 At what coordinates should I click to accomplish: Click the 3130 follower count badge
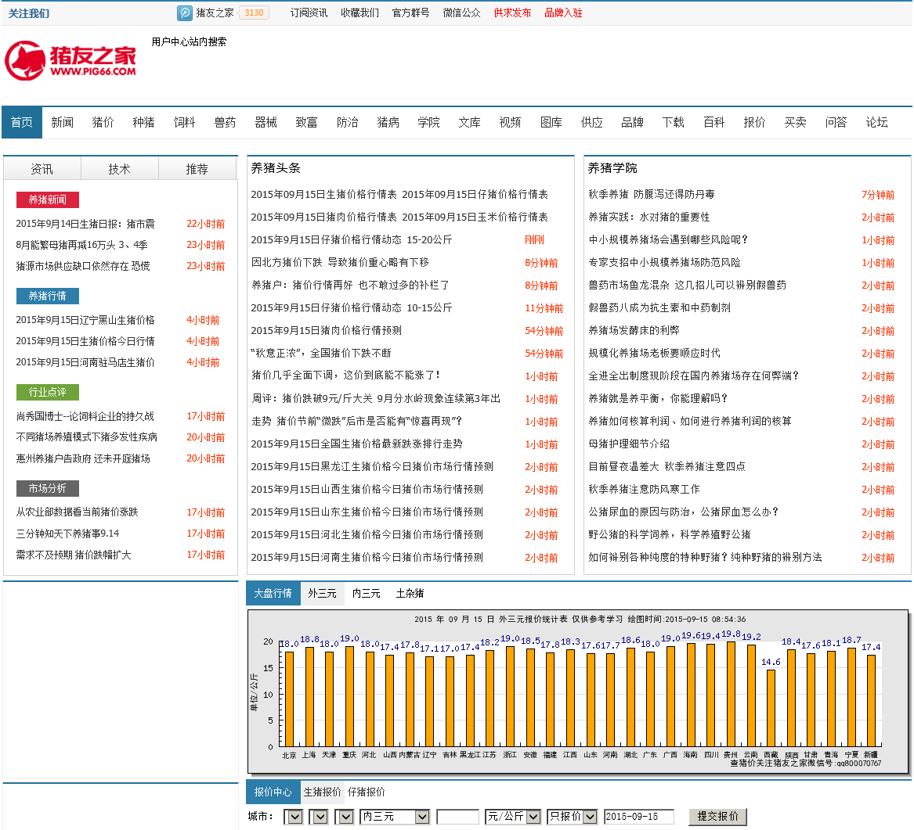(x=254, y=13)
